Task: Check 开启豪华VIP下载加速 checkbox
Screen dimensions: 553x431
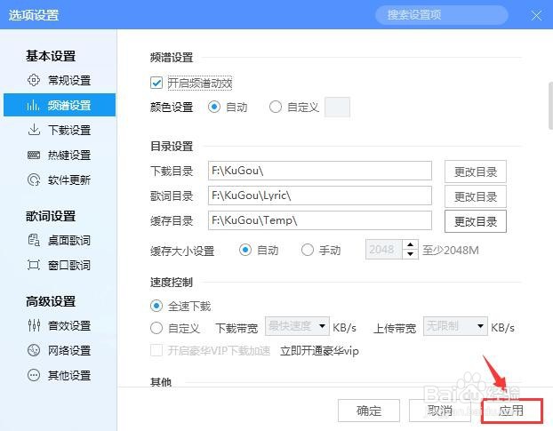Action: click(156, 351)
